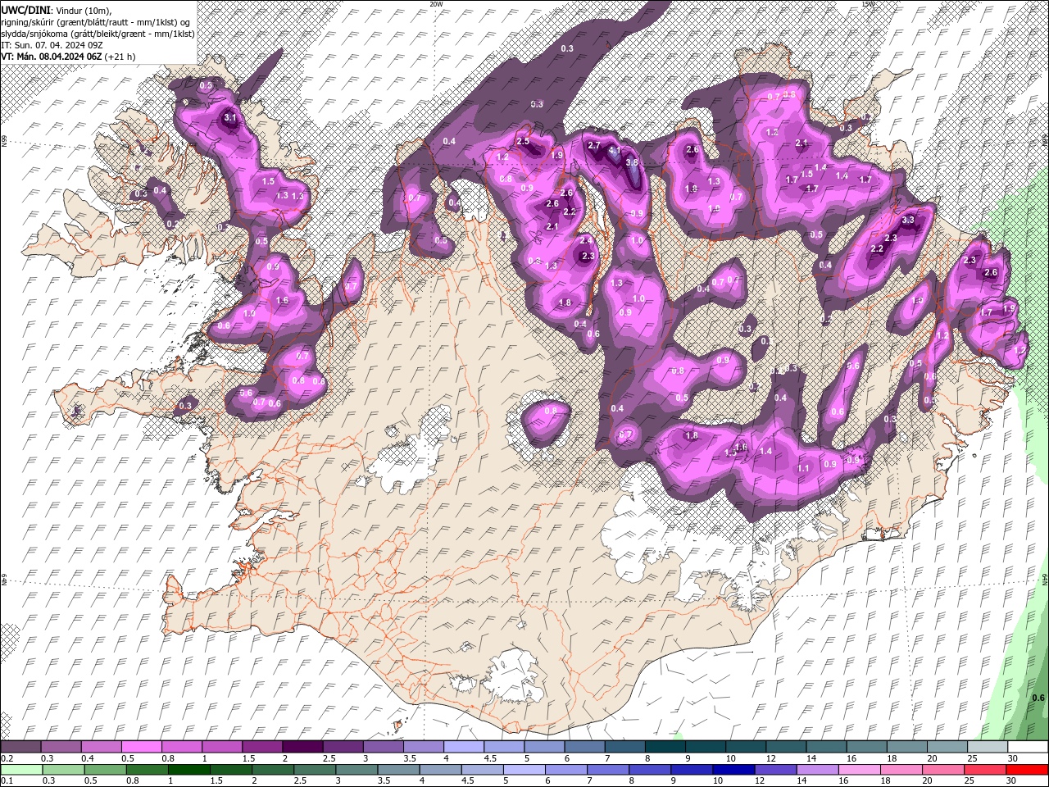
Task: Click the upper scale swatch between 3 and 3.5
Action: tap(383, 746)
